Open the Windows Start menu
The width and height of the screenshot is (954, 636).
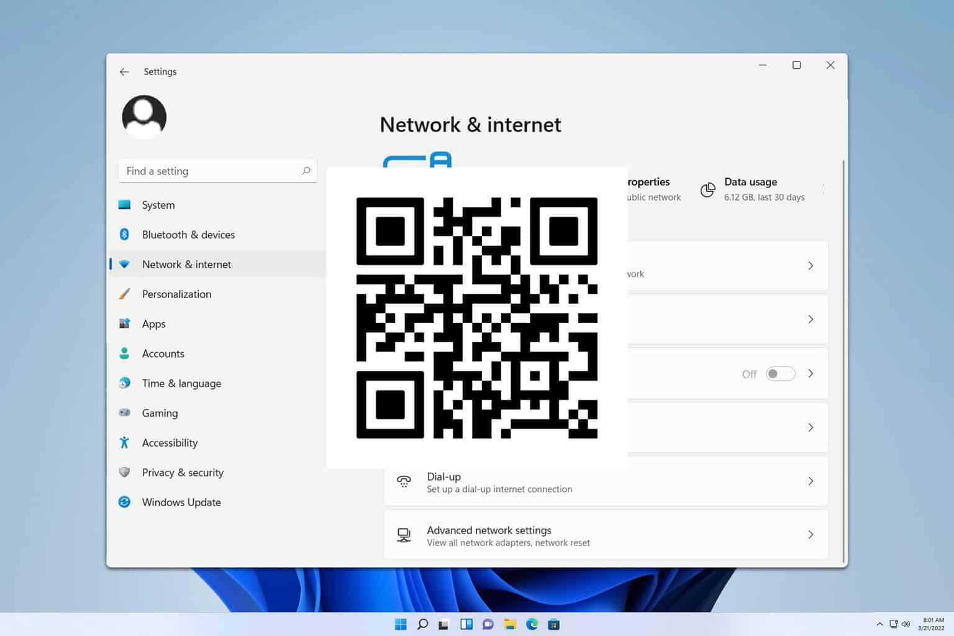coord(401,624)
